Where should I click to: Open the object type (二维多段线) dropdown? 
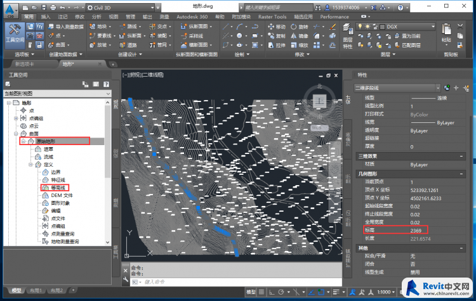438,88
